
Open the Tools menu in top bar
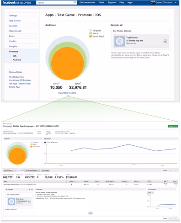[101, 2]
